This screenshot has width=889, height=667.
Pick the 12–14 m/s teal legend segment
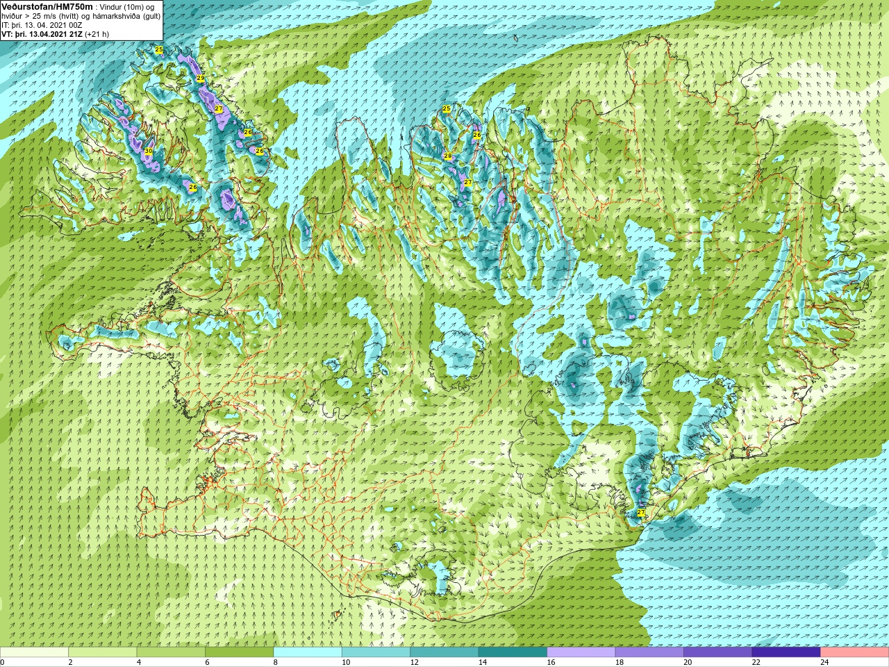(x=444, y=652)
